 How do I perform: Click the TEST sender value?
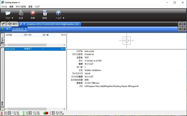coord(87,58)
